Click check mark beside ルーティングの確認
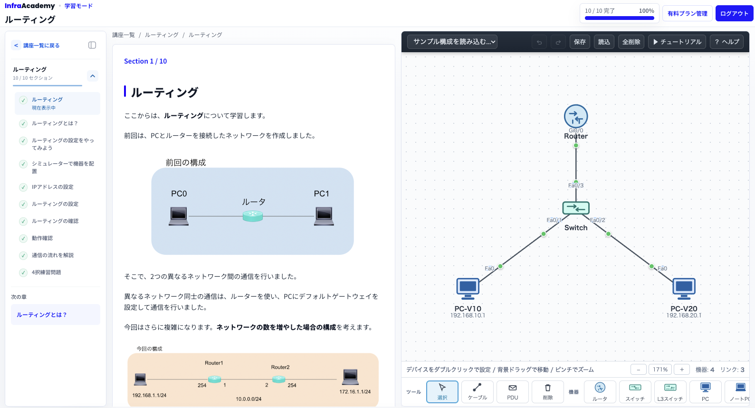 23,221
